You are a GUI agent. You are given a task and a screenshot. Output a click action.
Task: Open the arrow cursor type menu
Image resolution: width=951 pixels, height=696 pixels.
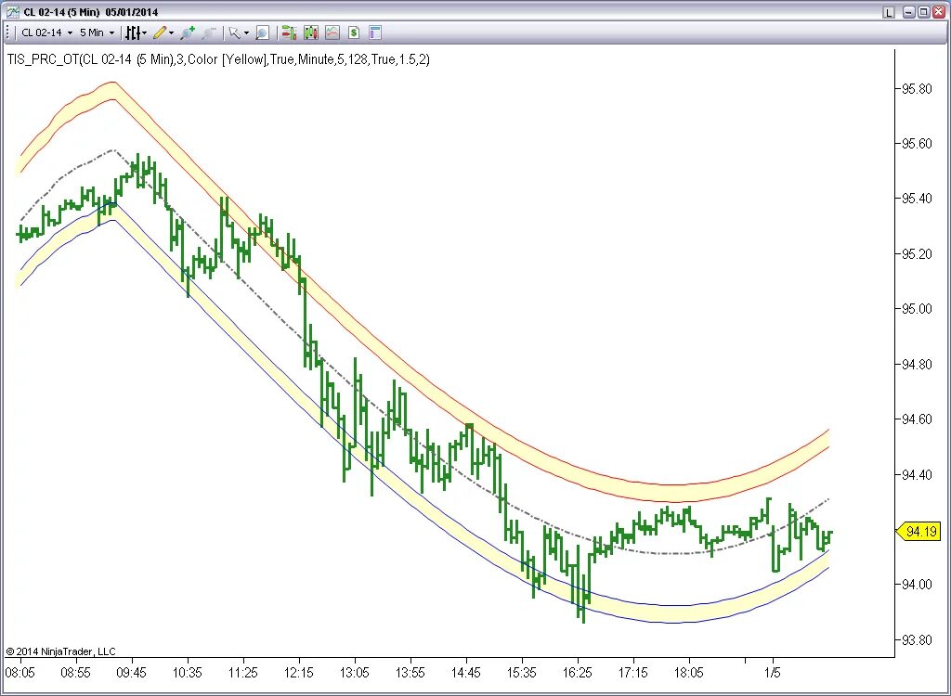click(x=237, y=32)
